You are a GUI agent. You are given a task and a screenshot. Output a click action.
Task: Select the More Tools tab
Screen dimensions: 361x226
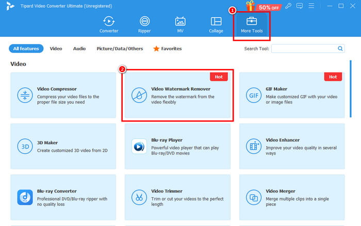click(x=252, y=24)
